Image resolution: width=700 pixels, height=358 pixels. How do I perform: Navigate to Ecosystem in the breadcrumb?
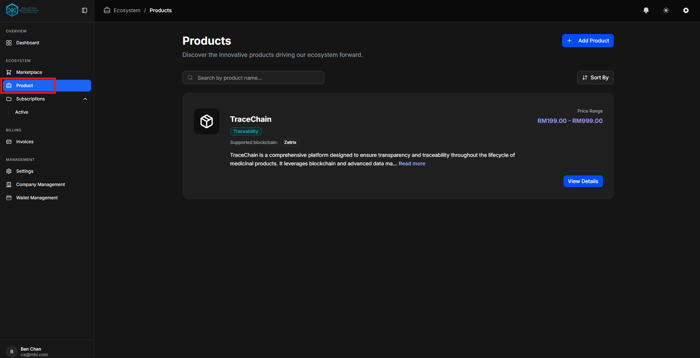pyautogui.click(x=126, y=10)
